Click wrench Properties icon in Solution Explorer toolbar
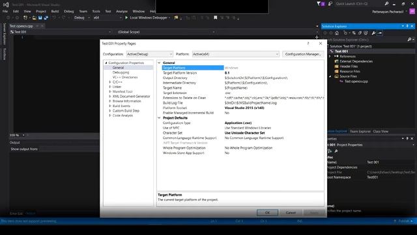This screenshot has height=235, width=417. click(373, 33)
